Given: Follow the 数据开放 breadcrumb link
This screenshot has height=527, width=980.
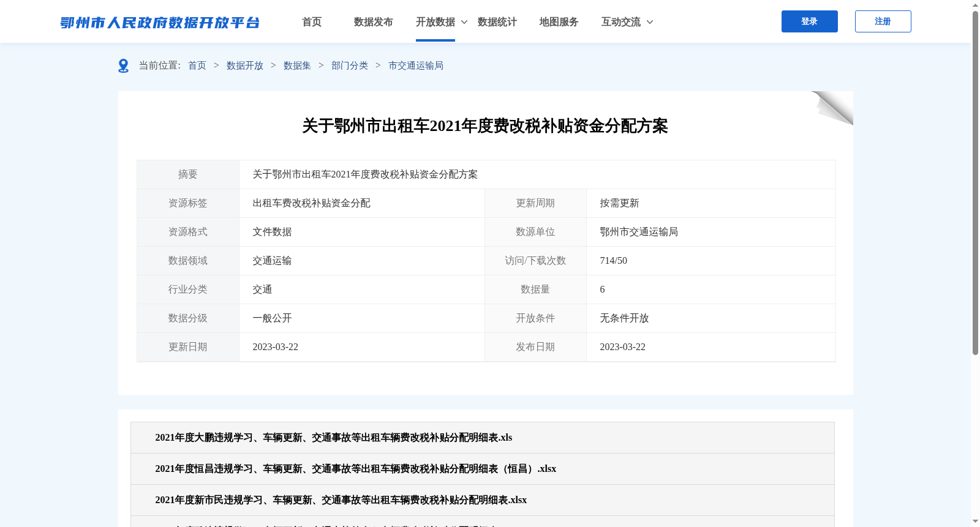Looking at the screenshot, I should click(x=245, y=65).
